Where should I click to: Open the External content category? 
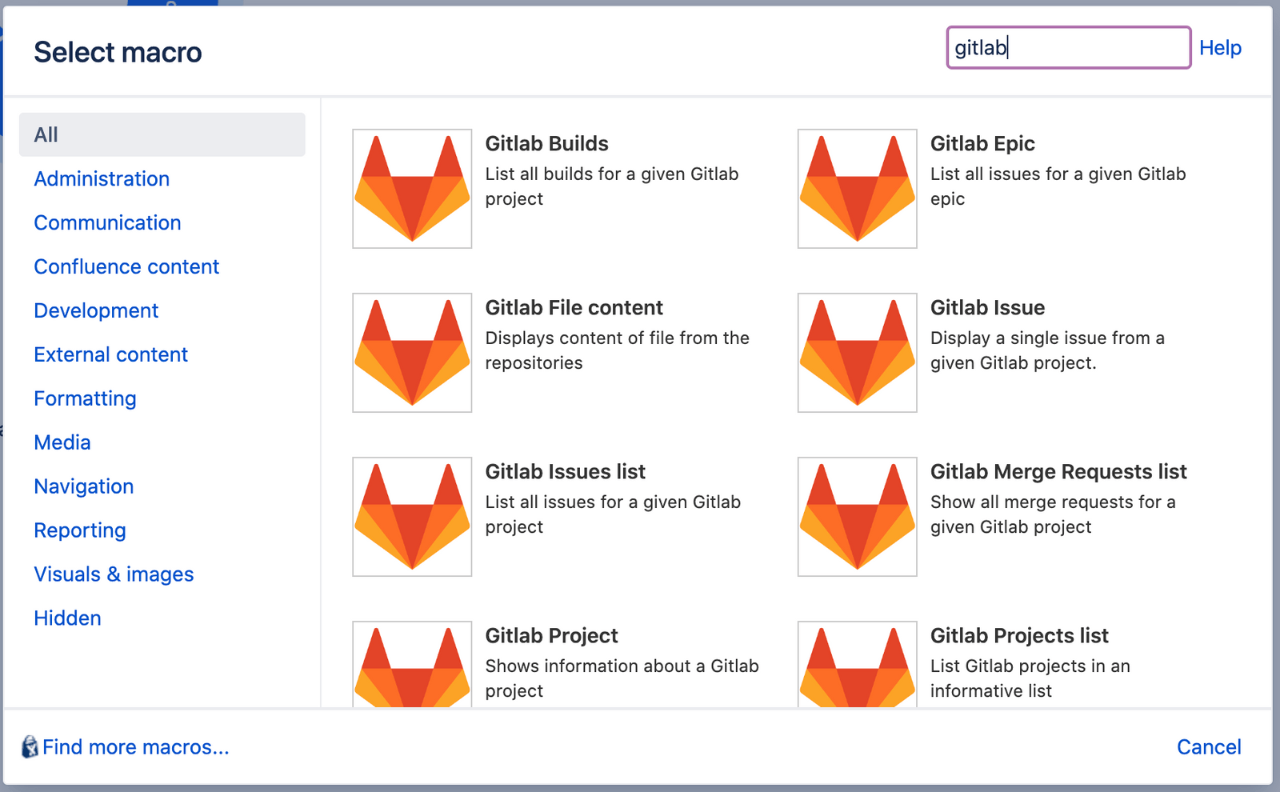110,354
